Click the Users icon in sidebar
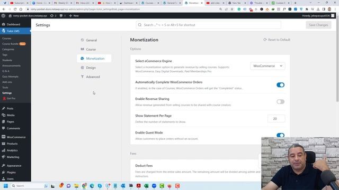Image resolution: width=339 pixels, height=190 pixels. tap(4, 179)
